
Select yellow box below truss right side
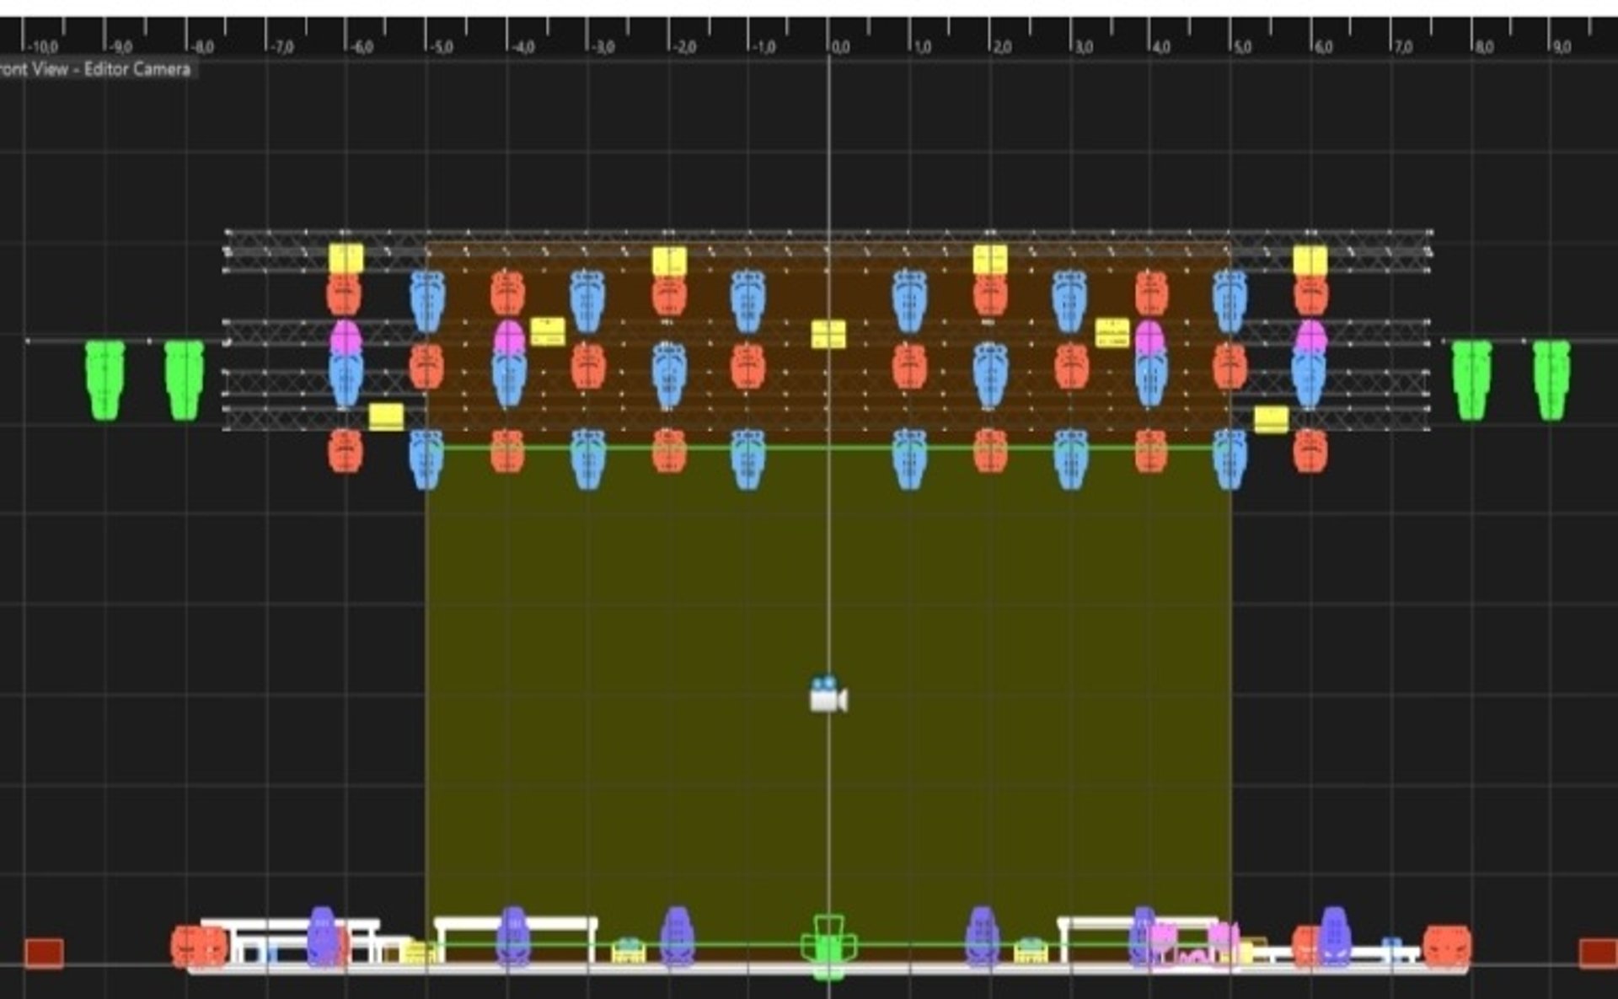click(1271, 419)
